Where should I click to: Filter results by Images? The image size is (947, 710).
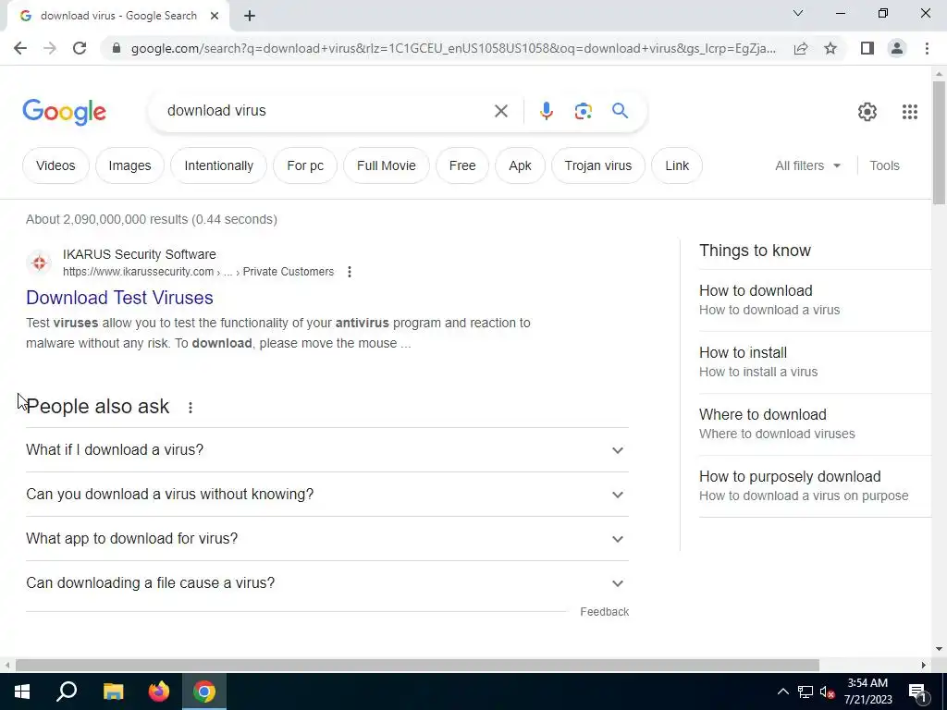click(129, 165)
